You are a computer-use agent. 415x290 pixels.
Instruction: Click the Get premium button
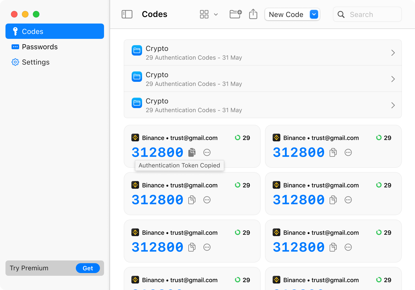(x=88, y=268)
